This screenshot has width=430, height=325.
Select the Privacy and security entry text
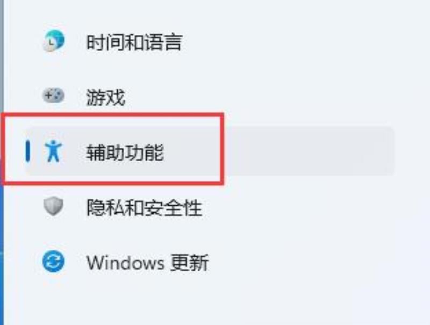coord(145,207)
